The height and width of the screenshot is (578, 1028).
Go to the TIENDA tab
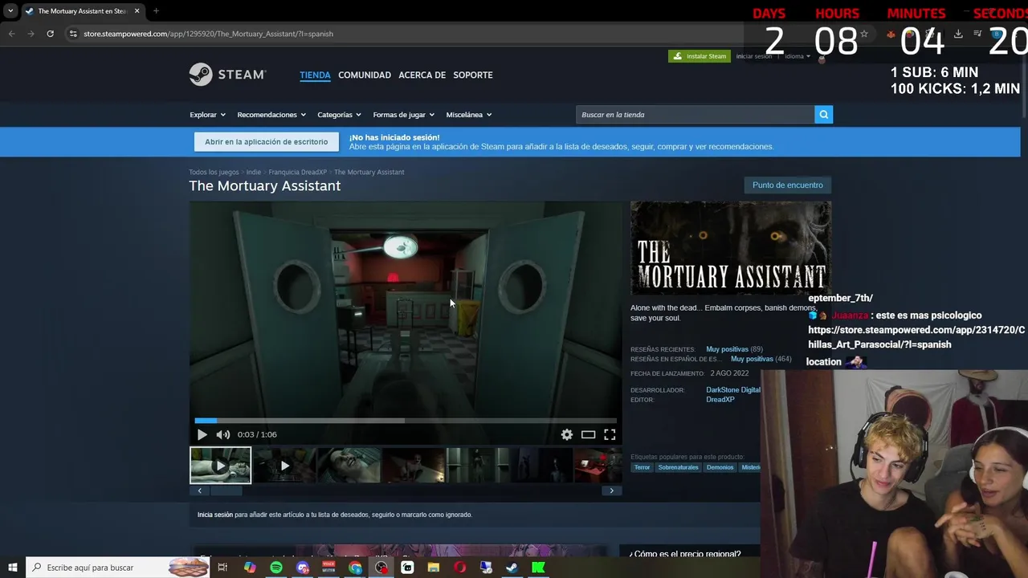pyautogui.click(x=315, y=75)
